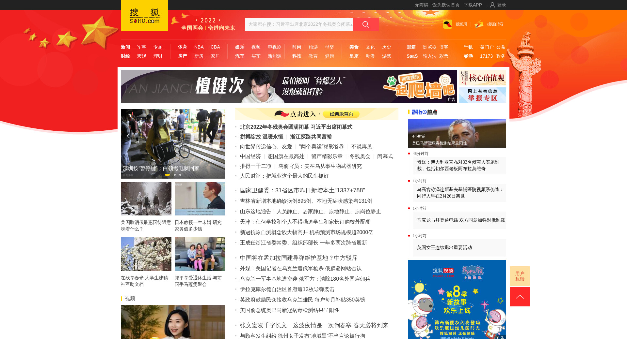Click the 搜狐号 icon
The height and width of the screenshot is (339, 627).
(x=448, y=24)
